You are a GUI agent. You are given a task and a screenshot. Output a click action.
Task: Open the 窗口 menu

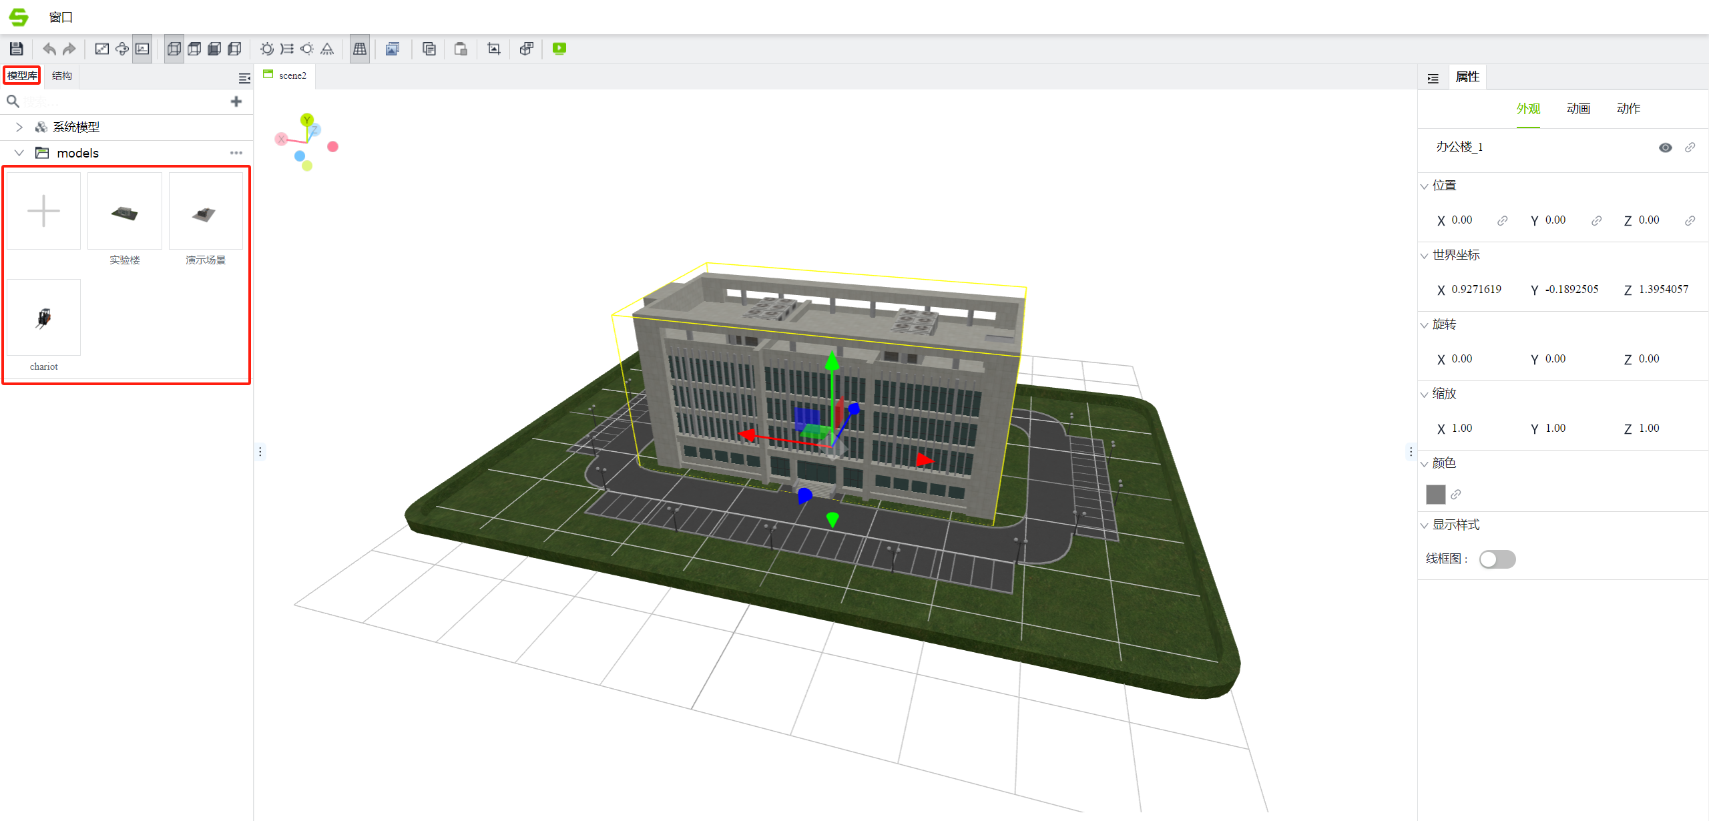click(x=60, y=17)
